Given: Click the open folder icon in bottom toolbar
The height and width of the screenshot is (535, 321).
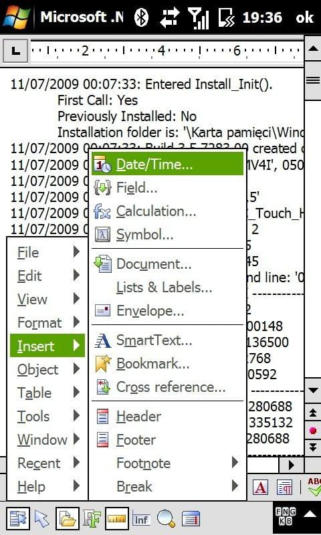Looking at the screenshot, I should pos(68,519).
